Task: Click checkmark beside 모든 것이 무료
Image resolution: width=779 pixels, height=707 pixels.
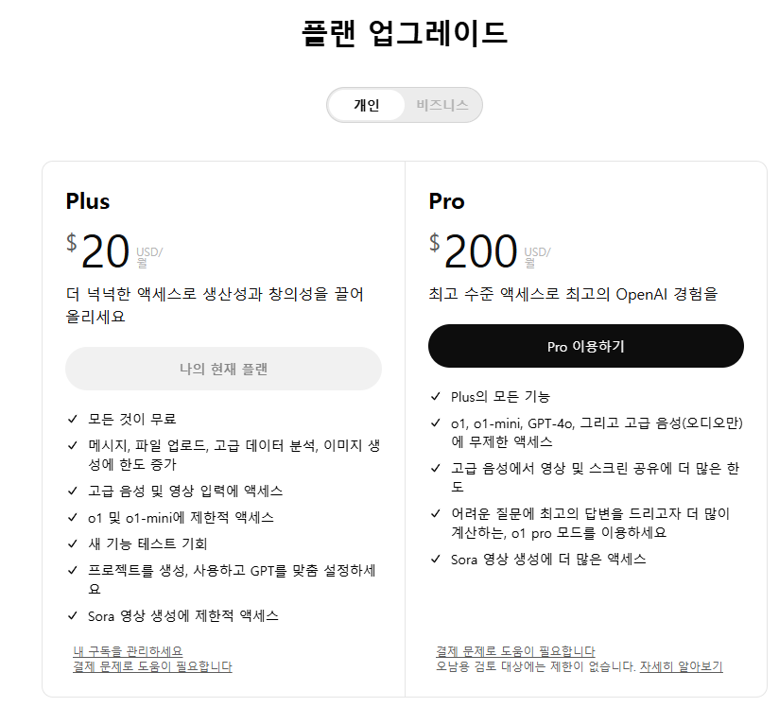Action: pyautogui.click(x=73, y=419)
